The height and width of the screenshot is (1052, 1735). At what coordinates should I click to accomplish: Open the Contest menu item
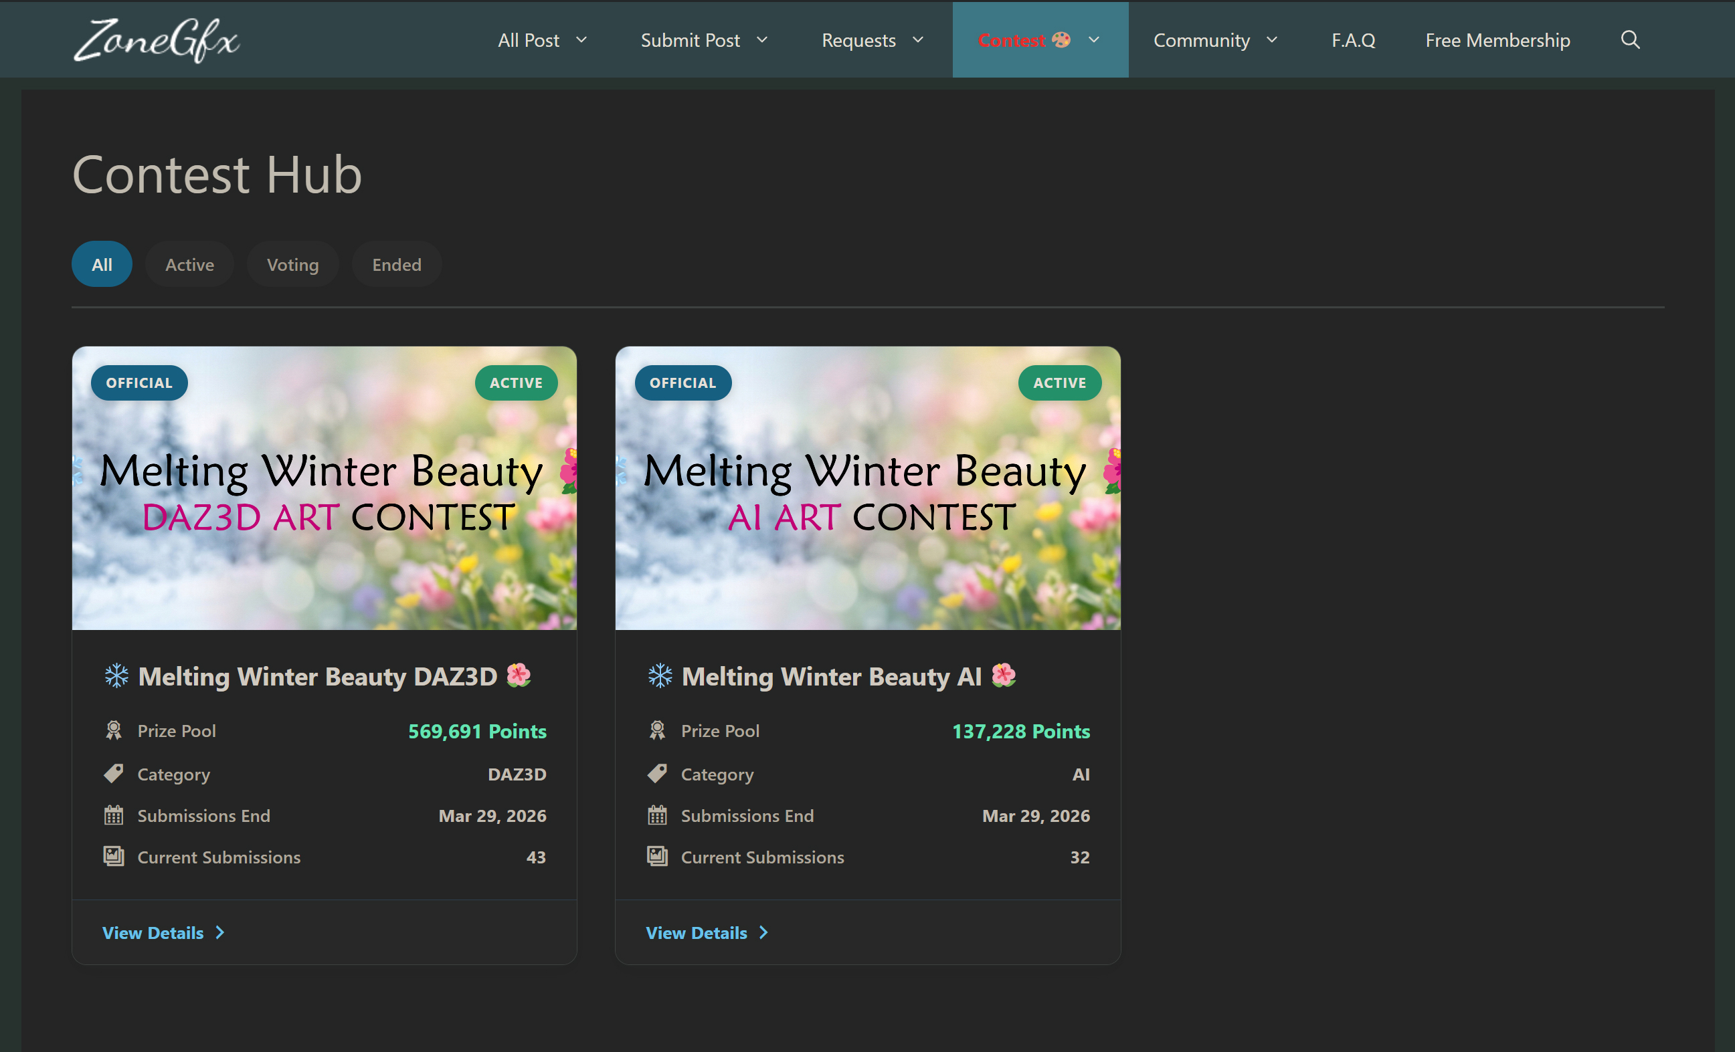tap(1011, 40)
